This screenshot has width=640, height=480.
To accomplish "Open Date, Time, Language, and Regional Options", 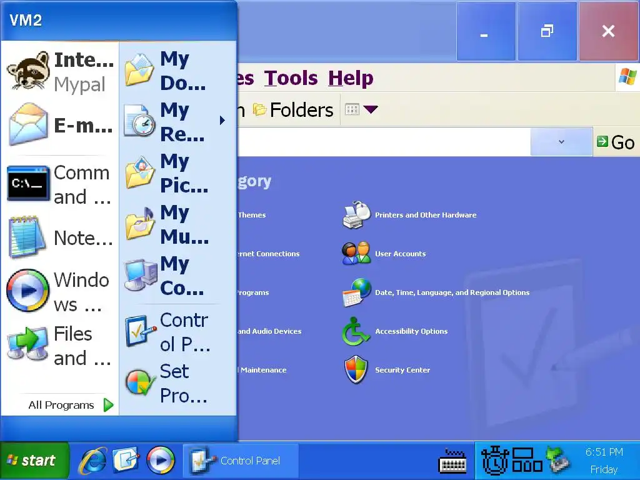I will [x=452, y=292].
